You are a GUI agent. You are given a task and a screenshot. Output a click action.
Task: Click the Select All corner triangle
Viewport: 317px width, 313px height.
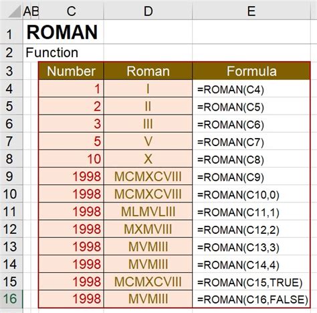click(14, 11)
